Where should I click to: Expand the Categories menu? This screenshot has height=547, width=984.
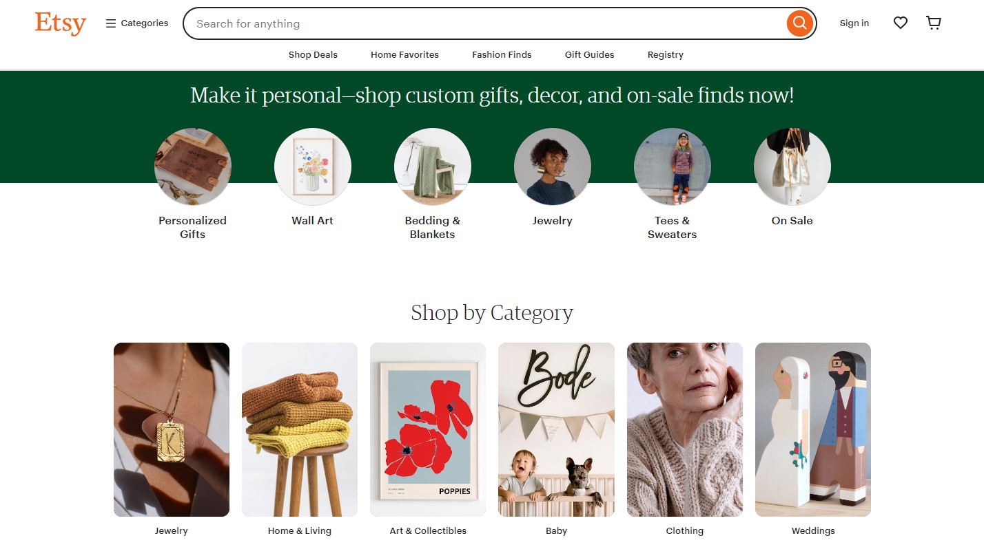click(137, 23)
